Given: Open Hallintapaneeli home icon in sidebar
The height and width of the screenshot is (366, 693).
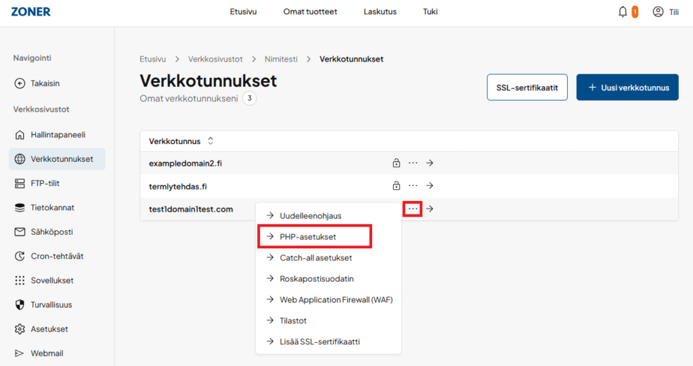Looking at the screenshot, I should click(20, 135).
